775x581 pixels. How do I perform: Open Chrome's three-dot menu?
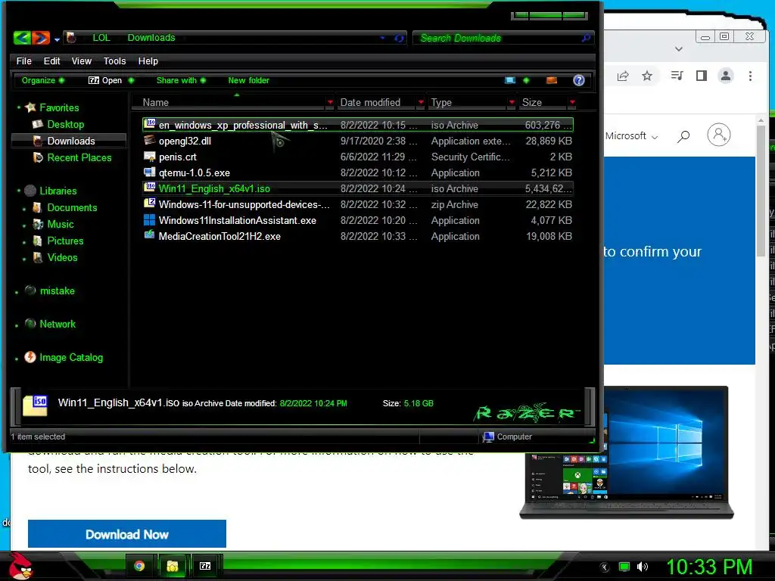[x=750, y=76]
